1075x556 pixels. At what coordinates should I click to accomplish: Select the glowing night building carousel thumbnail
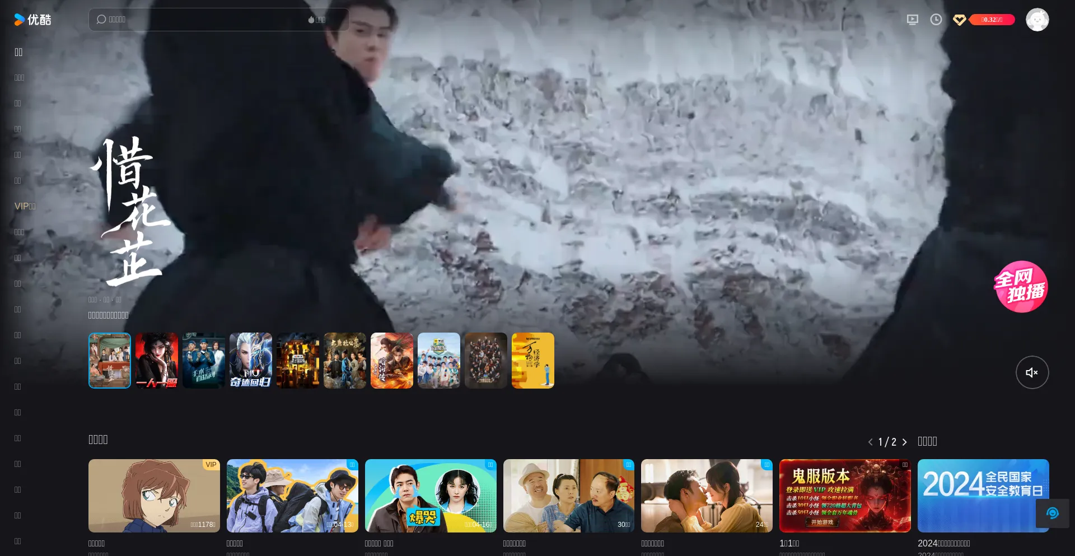[x=298, y=361]
